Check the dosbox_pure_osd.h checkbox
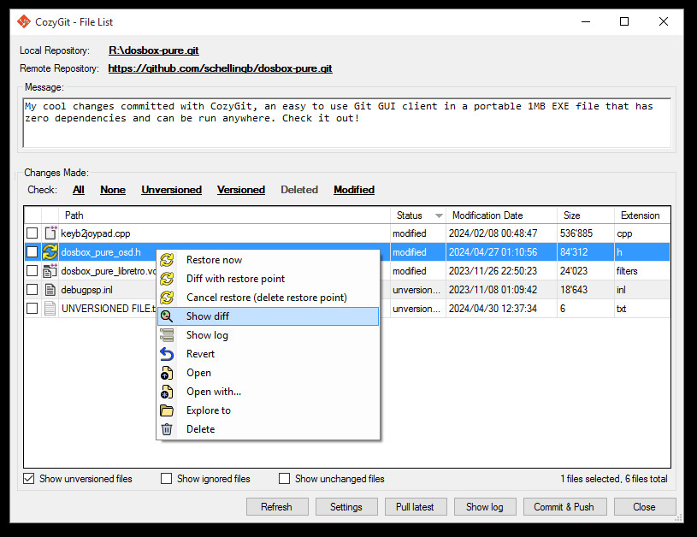Screen dimensions: 697x537 click(32, 252)
